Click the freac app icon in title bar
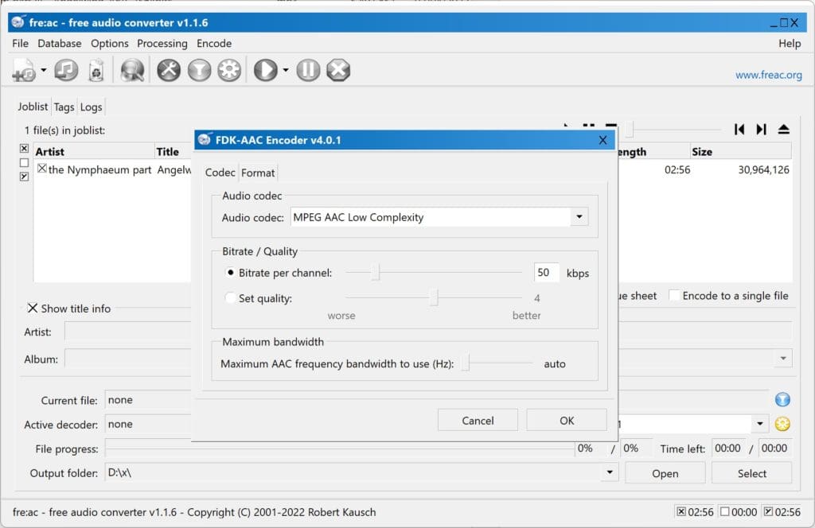815x528 pixels. pos(18,21)
